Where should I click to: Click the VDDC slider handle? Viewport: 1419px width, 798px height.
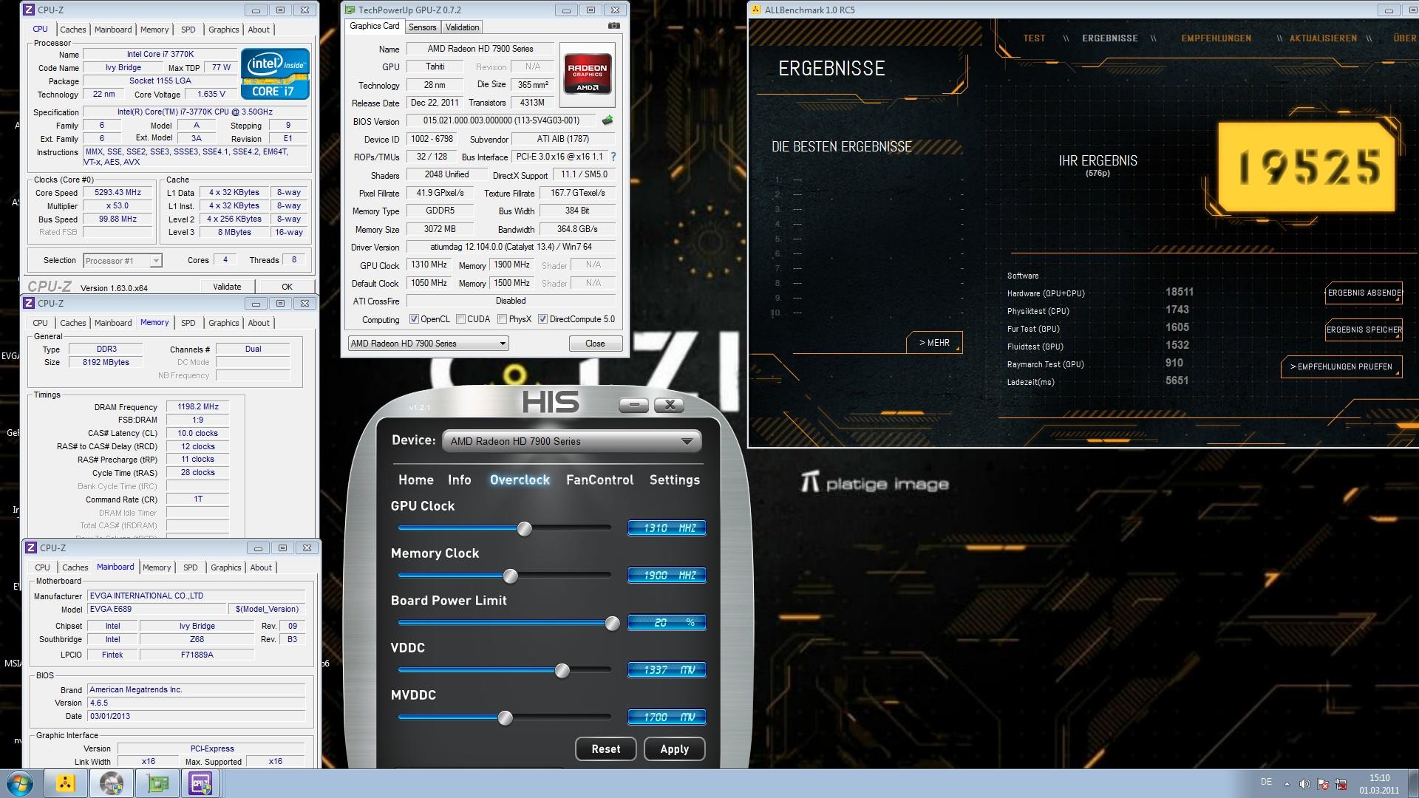tap(562, 671)
